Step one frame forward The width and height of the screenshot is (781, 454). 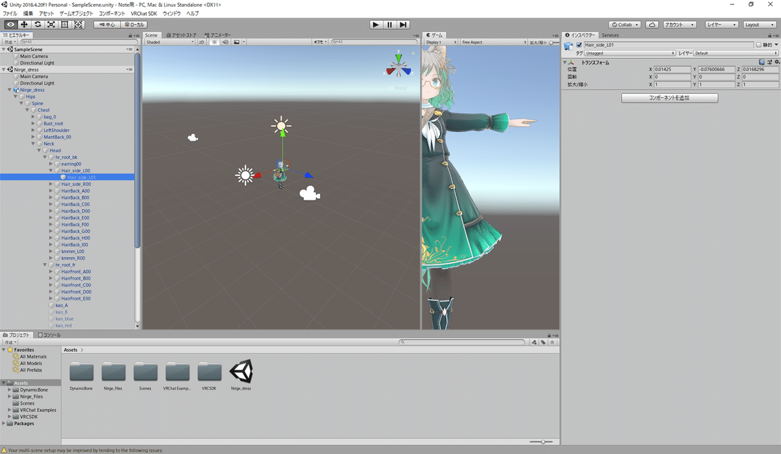click(x=404, y=25)
